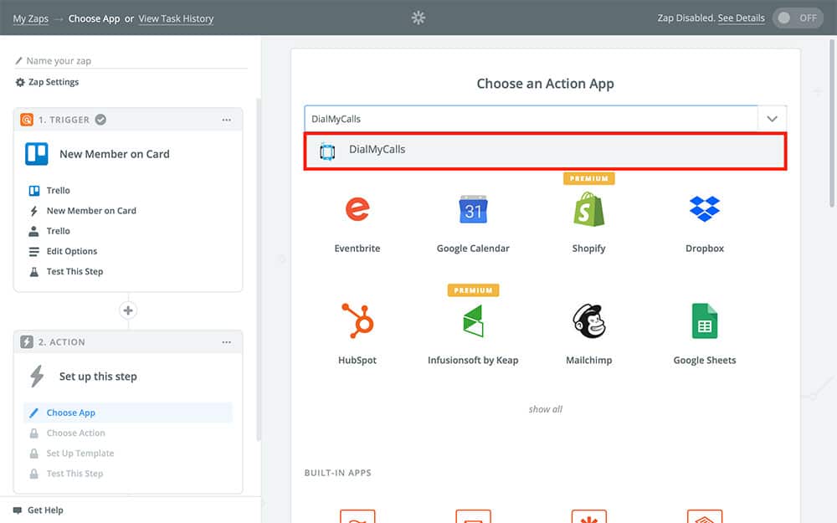Screen dimensions: 837x523
Task: Choose the Google Calendar app icon
Action: (x=473, y=209)
